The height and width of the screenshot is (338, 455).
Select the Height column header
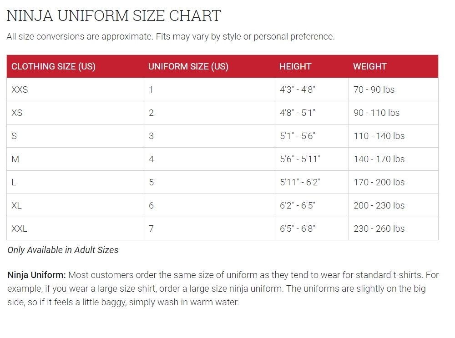tap(295, 66)
